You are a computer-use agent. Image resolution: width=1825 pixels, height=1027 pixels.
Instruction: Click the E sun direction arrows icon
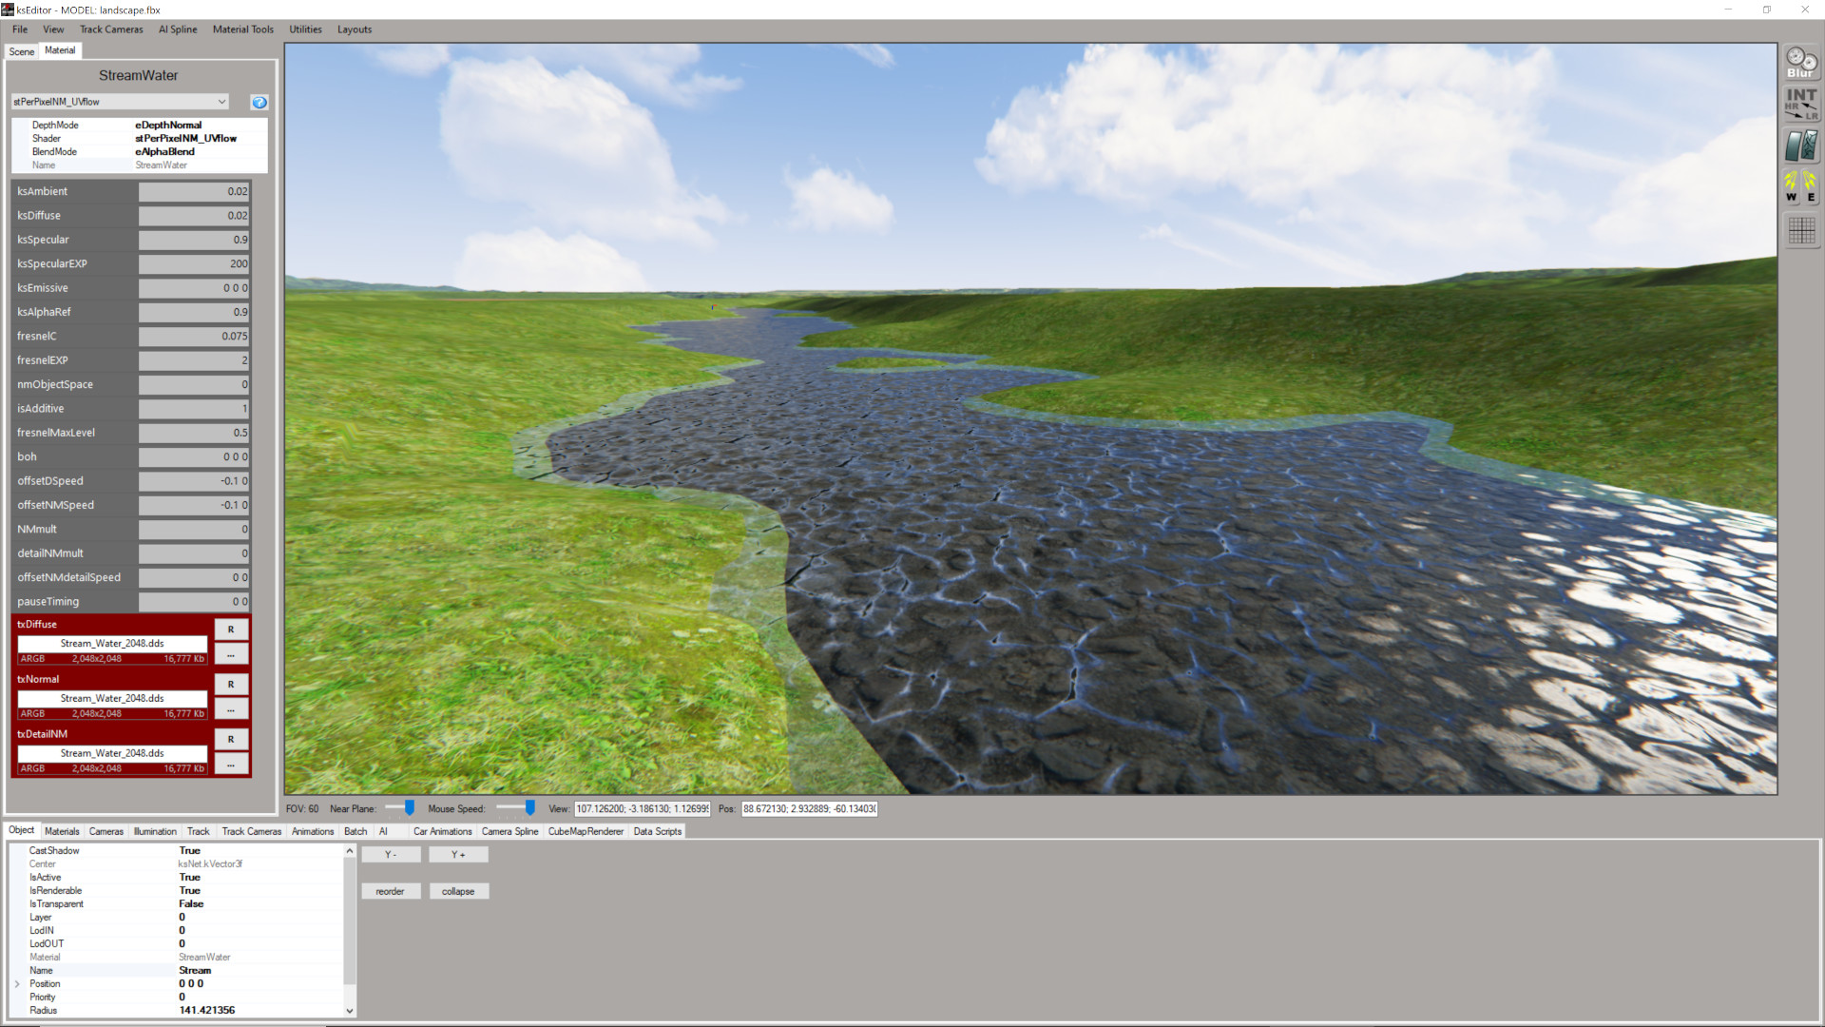(x=1811, y=186)
